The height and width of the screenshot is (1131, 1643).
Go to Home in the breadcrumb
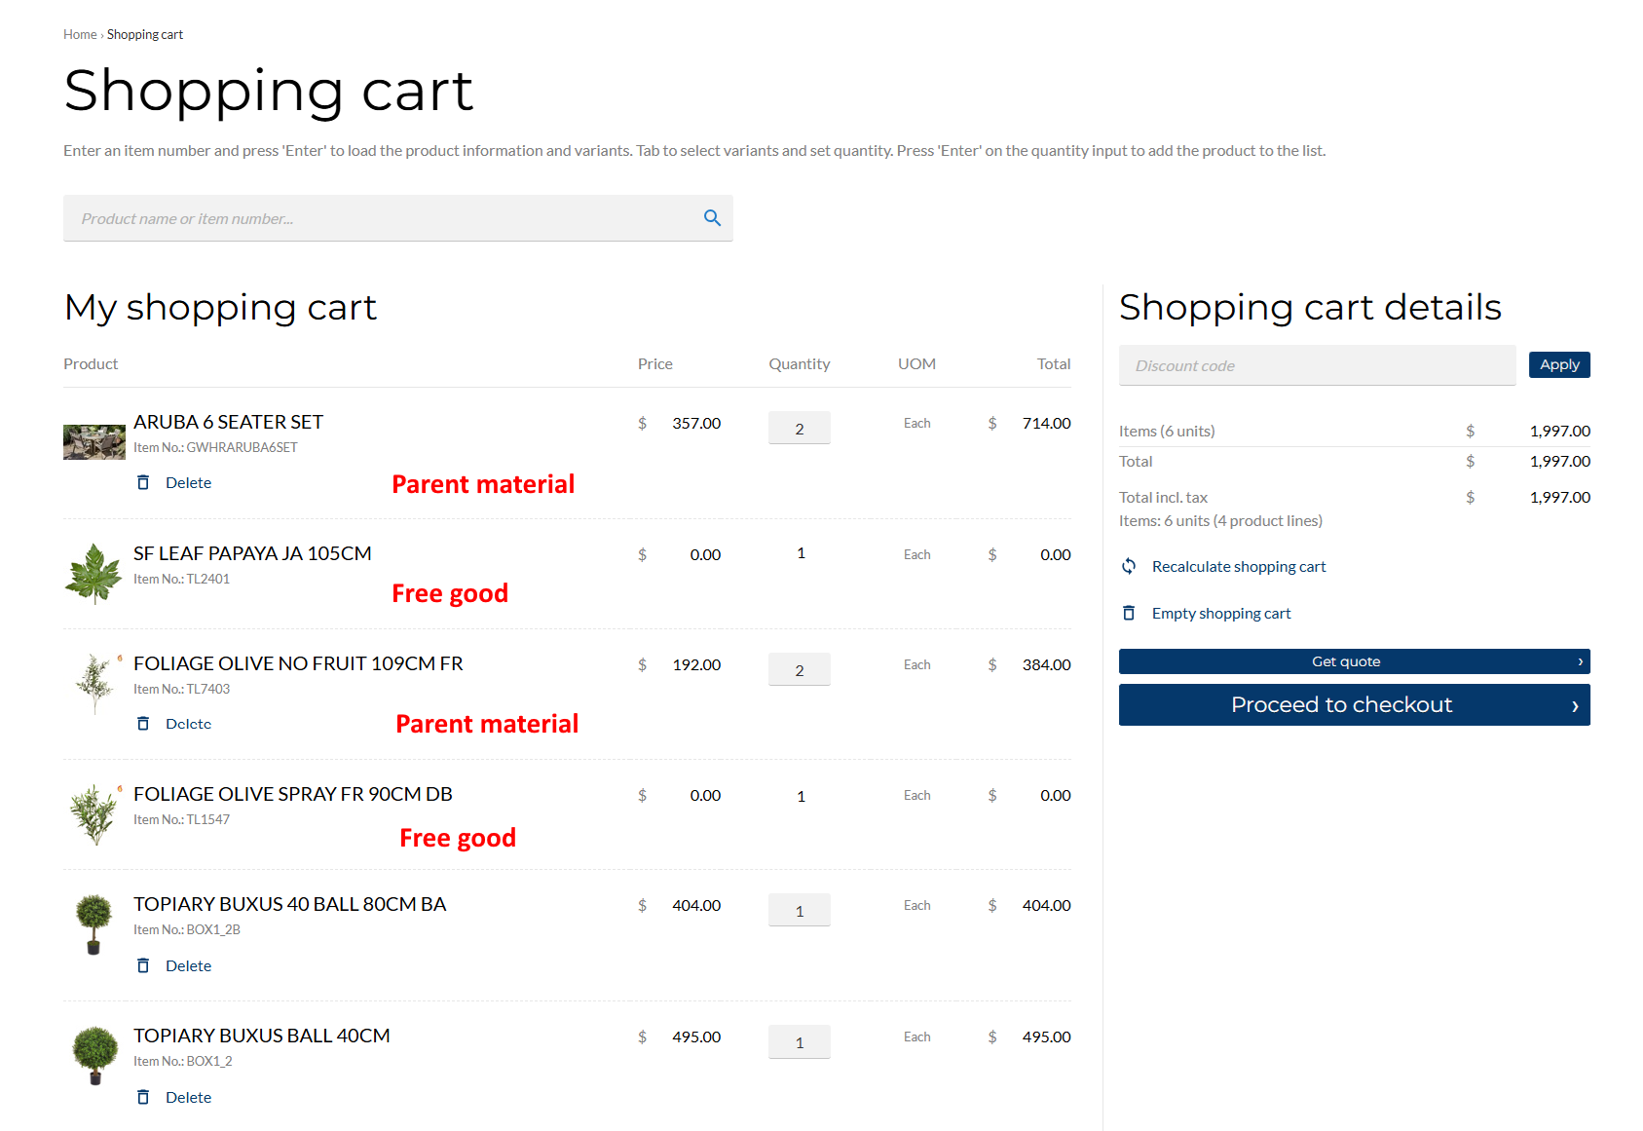pyautogui.click(x=80, y=35)
